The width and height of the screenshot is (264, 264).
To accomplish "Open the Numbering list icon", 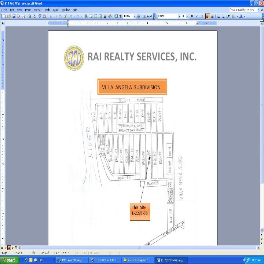I will click(x=218, y=16).
